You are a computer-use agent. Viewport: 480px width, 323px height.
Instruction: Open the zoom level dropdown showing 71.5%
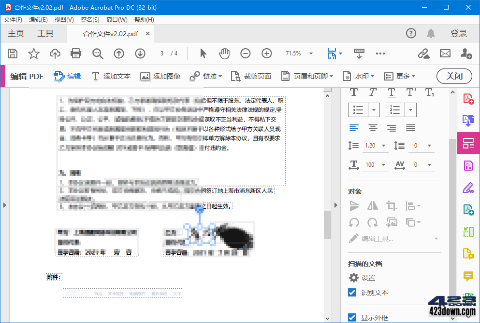(x=310, y=54)
